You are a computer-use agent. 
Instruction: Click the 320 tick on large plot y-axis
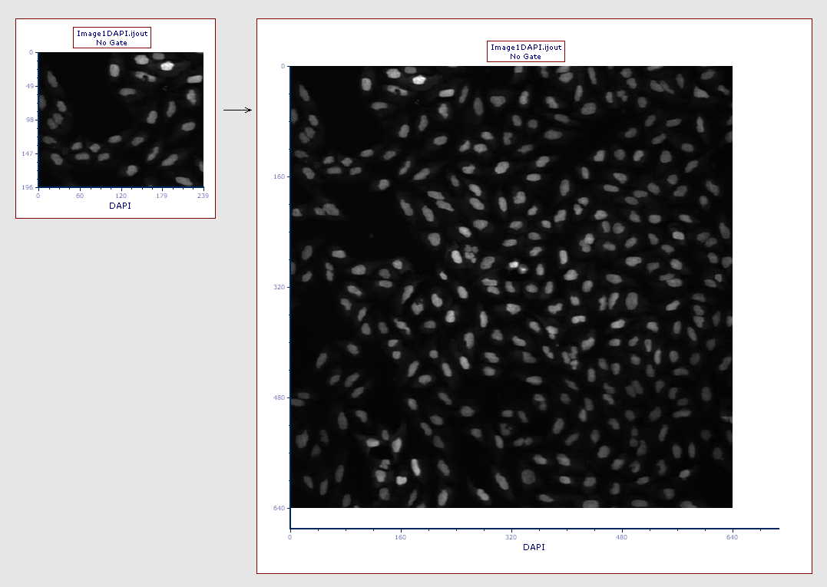click(x=279, y=287)
